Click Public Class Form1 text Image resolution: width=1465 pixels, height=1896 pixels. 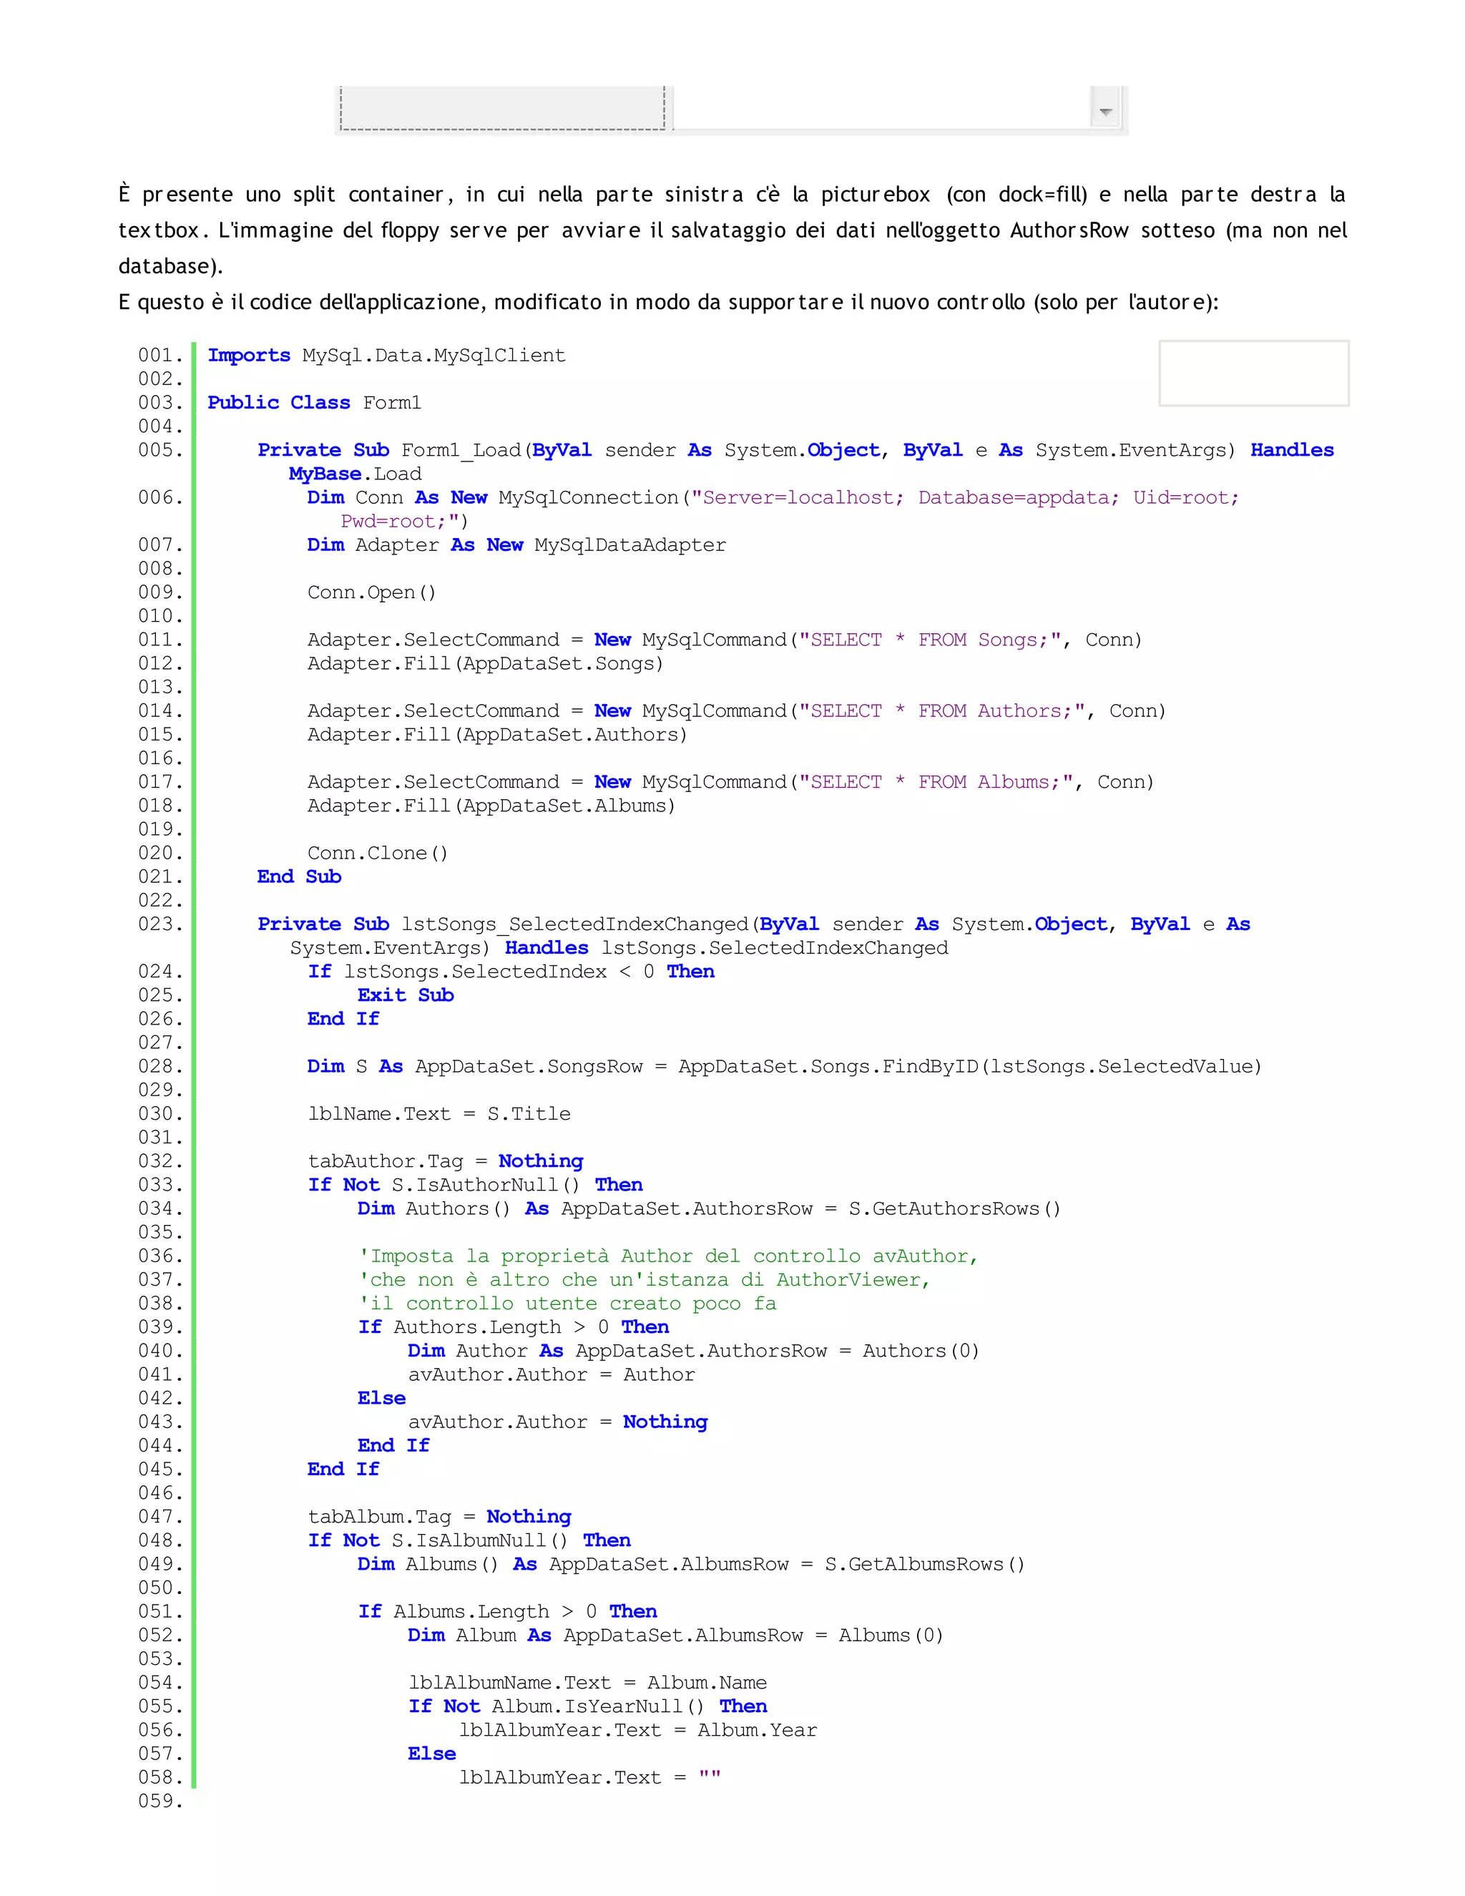point(314,403)
